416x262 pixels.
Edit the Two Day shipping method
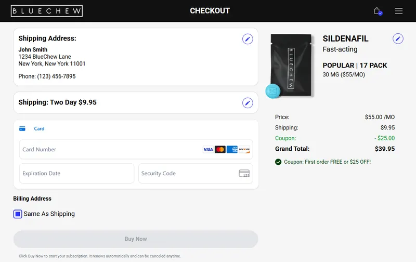[x=248, y=103]
